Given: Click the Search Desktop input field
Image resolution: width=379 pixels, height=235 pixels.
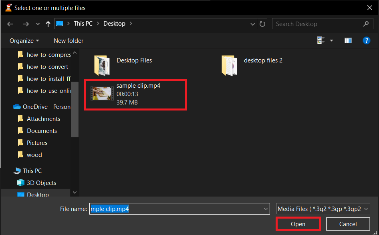Looking at the screenshot, I should coord(317,24).
